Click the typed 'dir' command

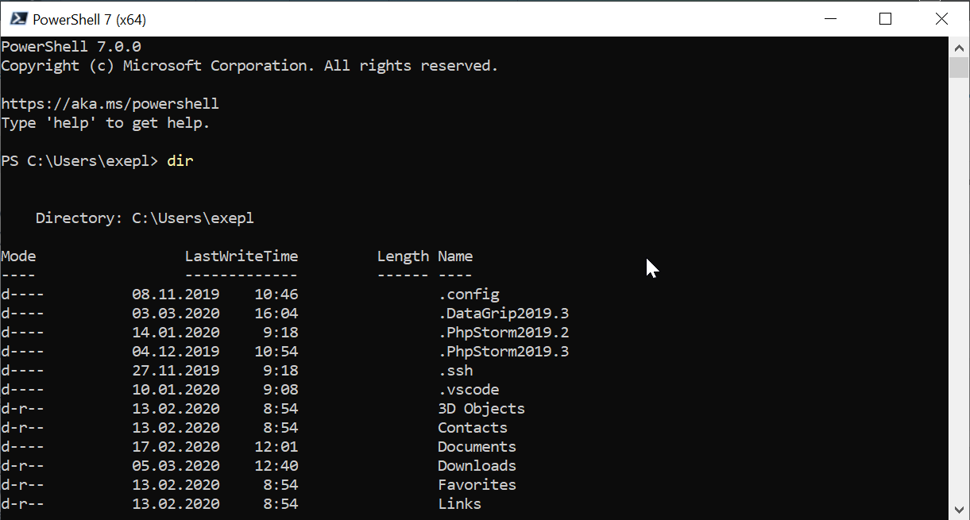(180, 161)
